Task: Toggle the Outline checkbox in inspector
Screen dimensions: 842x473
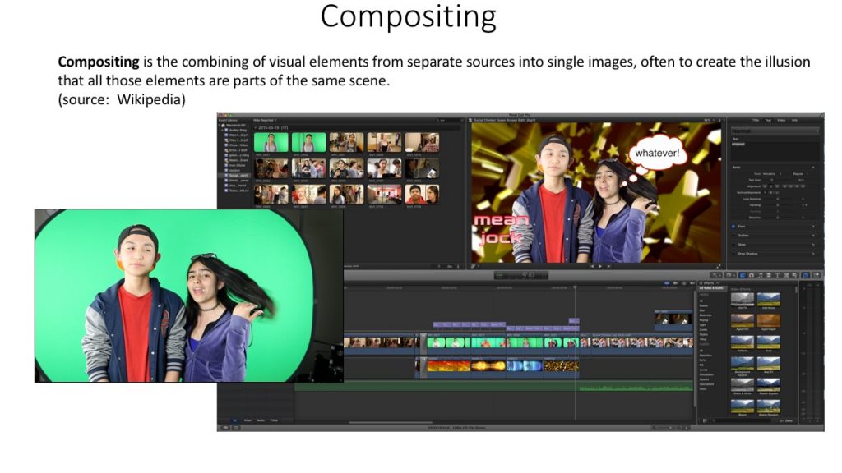Action: [733, 236]
